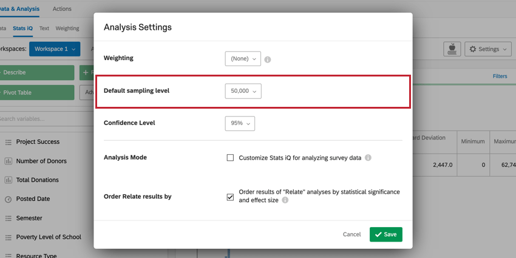Click the bar chart icon beside Number of Donors
The width and height of the screenshot is (516, 258).
tap(8, 161)
